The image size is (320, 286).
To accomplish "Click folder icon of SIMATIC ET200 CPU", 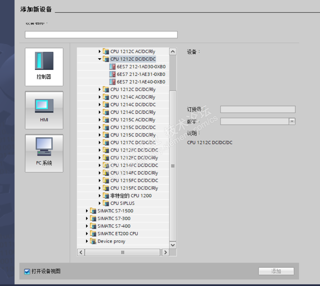I will 93,234.
